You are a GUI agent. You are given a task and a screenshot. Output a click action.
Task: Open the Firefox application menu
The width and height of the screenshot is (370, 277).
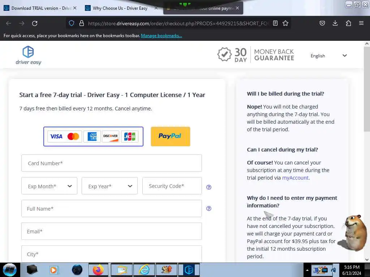[x=361, y=23]
